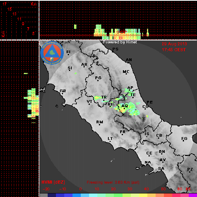197x197 pixels.
Task: Click the RM city label
Action: (100, 122)
